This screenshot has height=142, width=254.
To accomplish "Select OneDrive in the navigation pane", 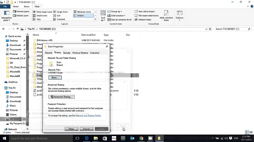I will coord(11,82).
